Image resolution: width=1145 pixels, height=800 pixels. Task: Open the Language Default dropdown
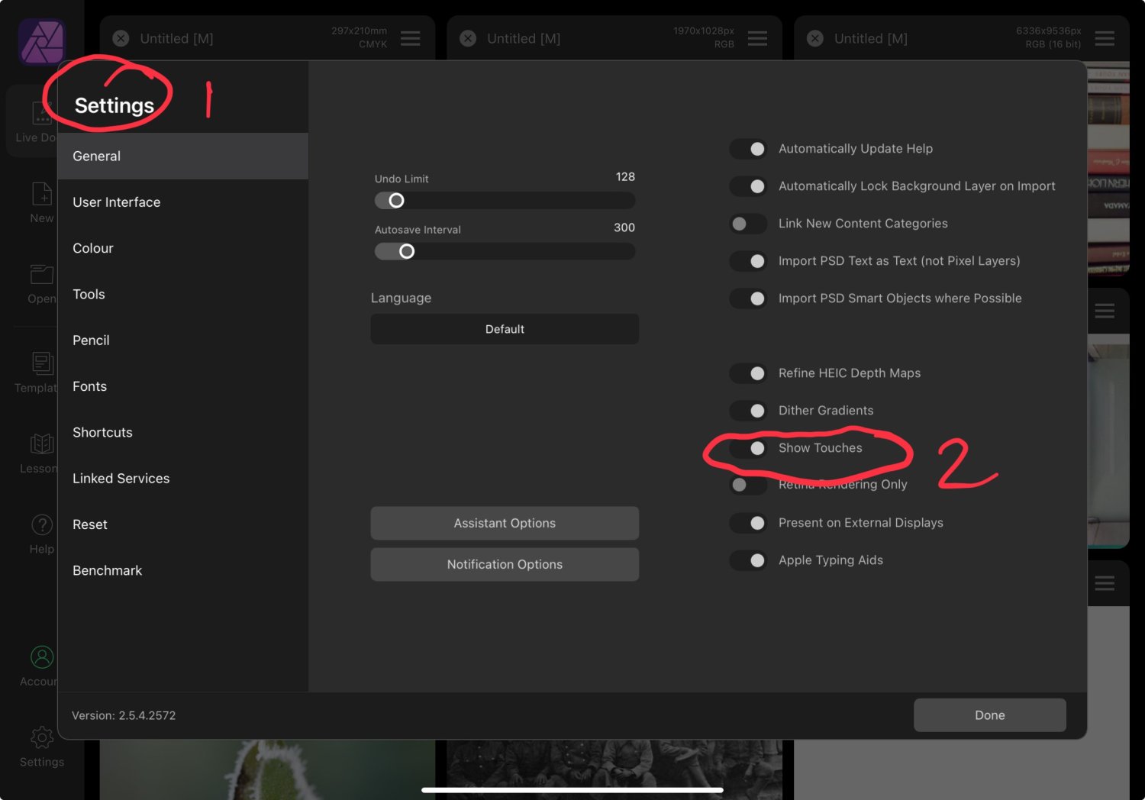tap(505, 329)
